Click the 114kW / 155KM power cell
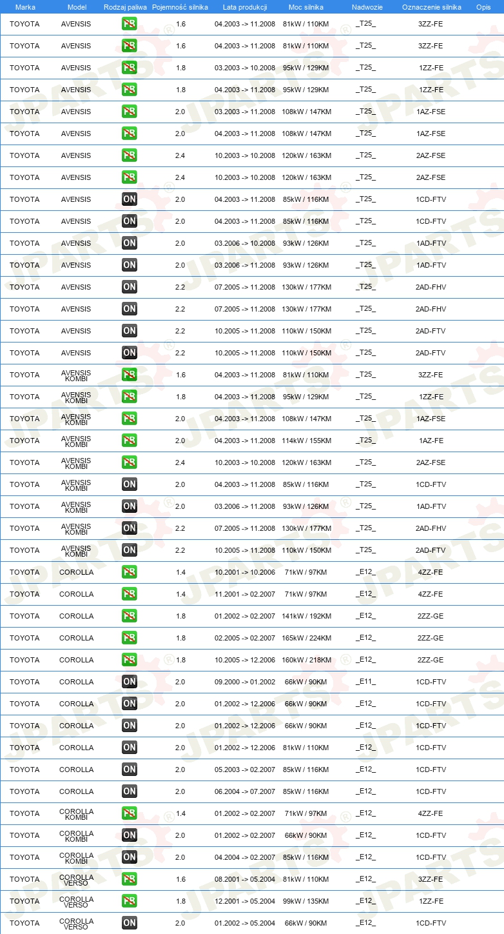Screen dimensions: 504x934 [307, 441]
